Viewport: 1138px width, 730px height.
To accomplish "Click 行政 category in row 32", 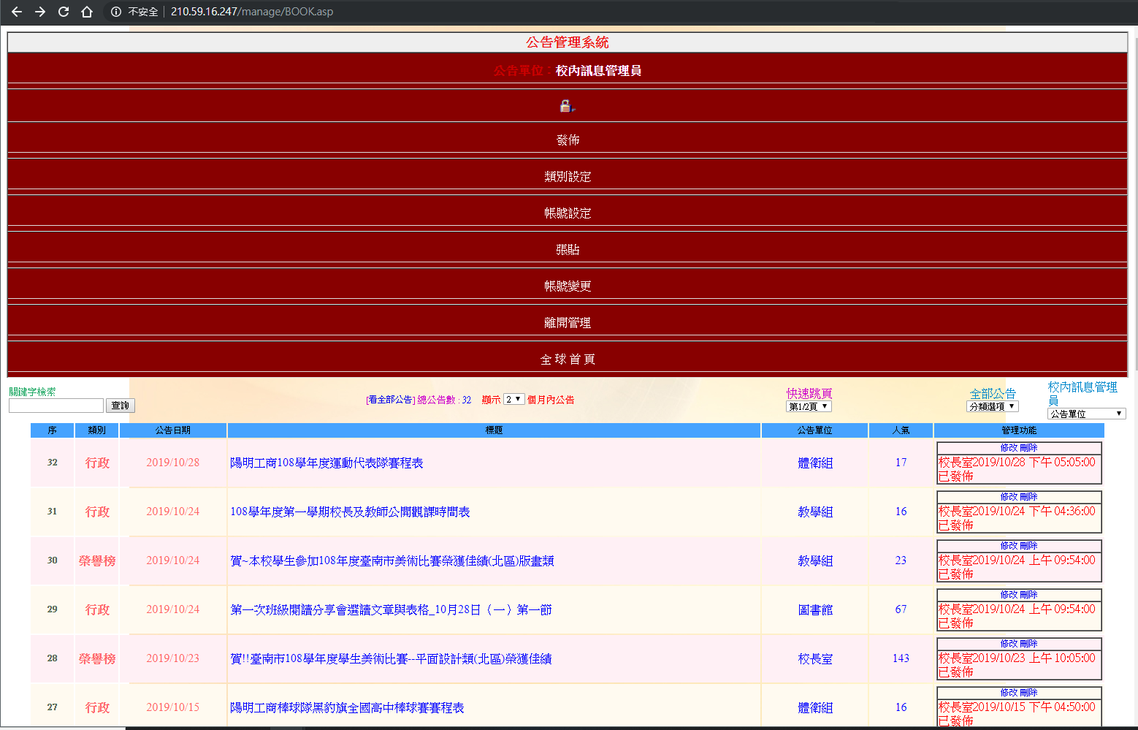I will pyautogui.click(x=97, y=463).
